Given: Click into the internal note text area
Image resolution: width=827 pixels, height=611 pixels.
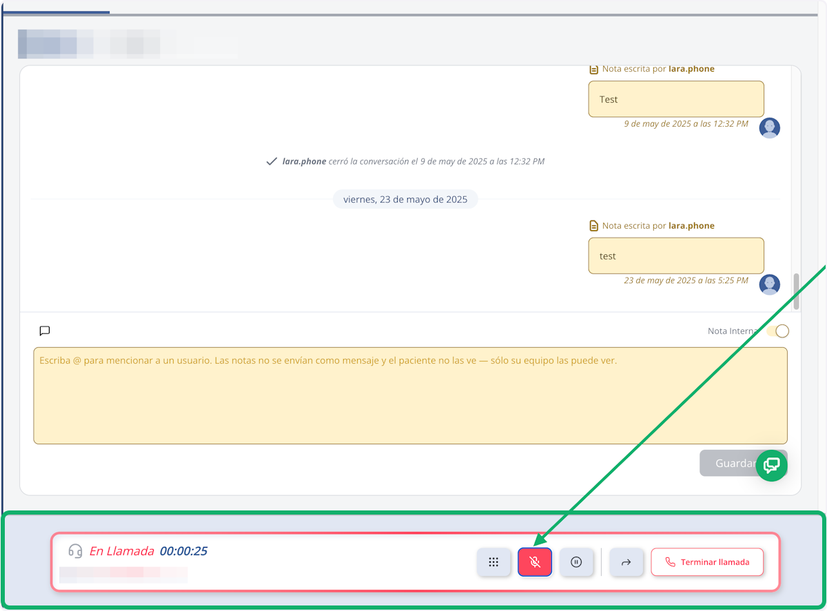Looking at the screenshot, I should click(x=410, y=395).
